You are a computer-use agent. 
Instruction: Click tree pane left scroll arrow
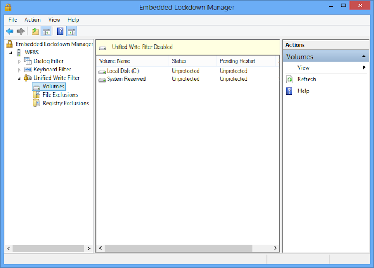[x=9, y=249]
